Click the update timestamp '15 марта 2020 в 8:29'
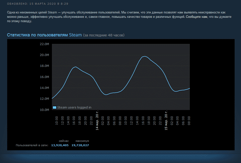 [49, 4]
